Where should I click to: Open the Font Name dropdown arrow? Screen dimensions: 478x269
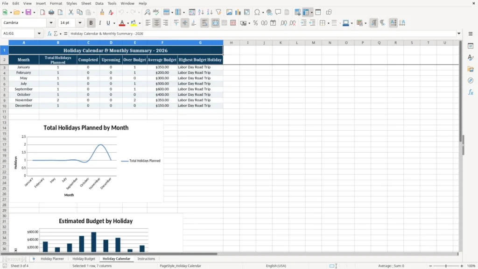pos(51,23)
